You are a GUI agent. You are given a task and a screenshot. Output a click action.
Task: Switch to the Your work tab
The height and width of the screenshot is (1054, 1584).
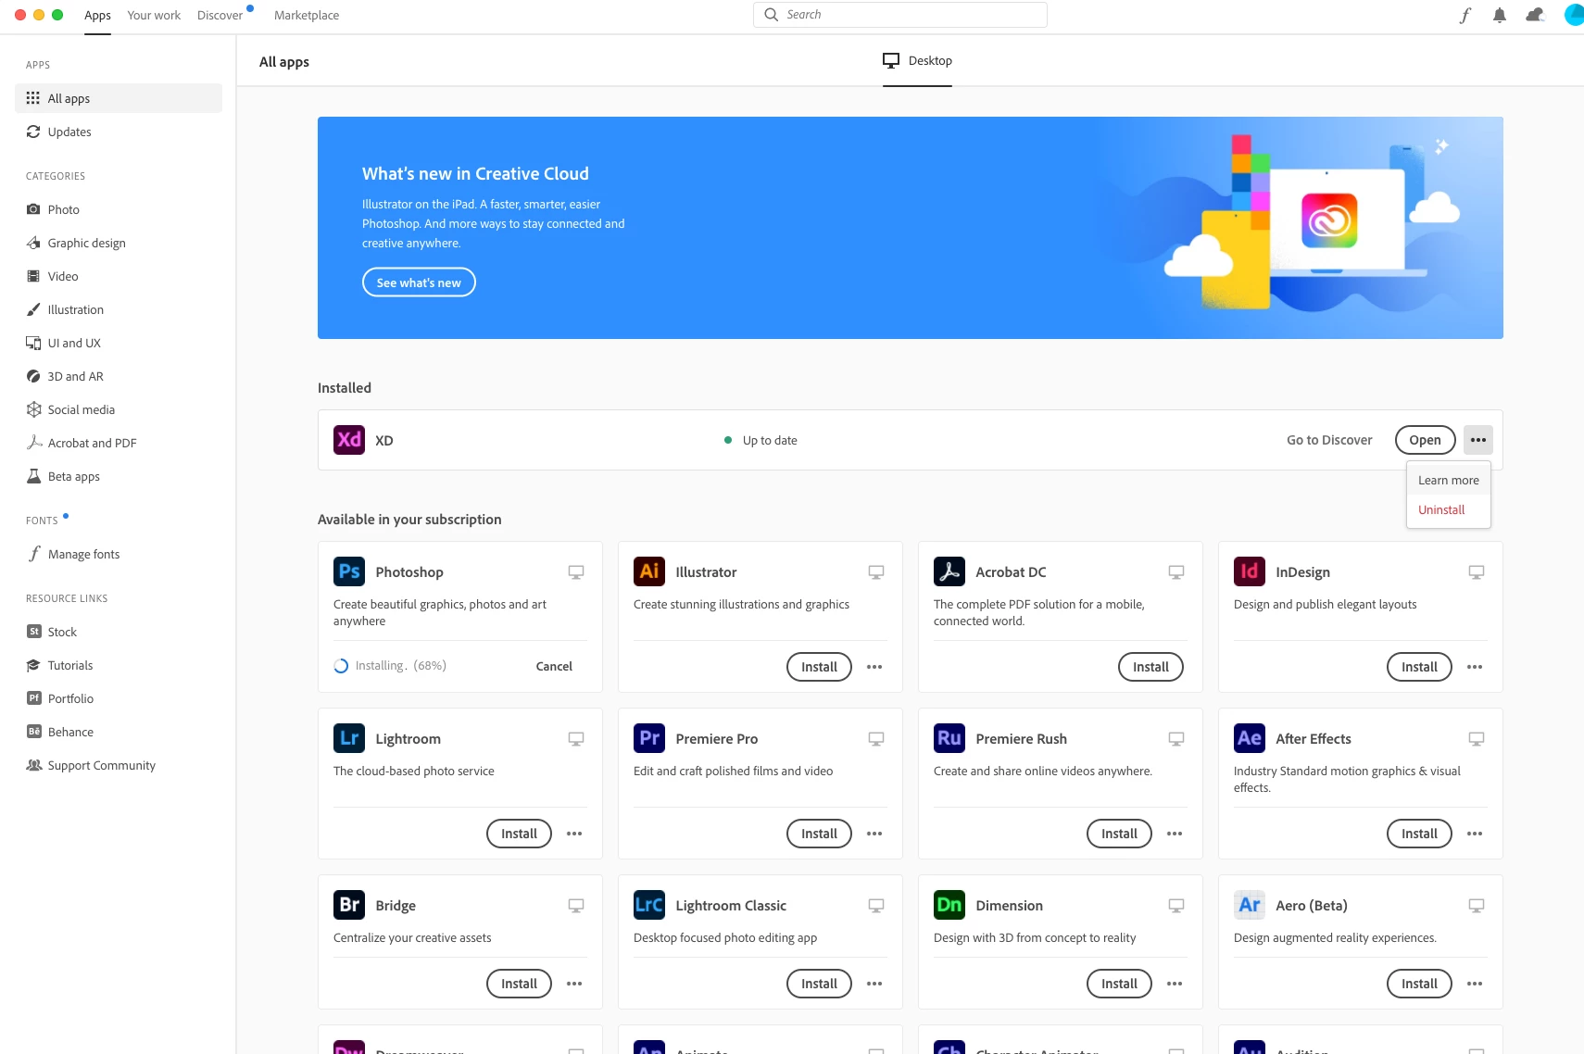click(154, 15)
